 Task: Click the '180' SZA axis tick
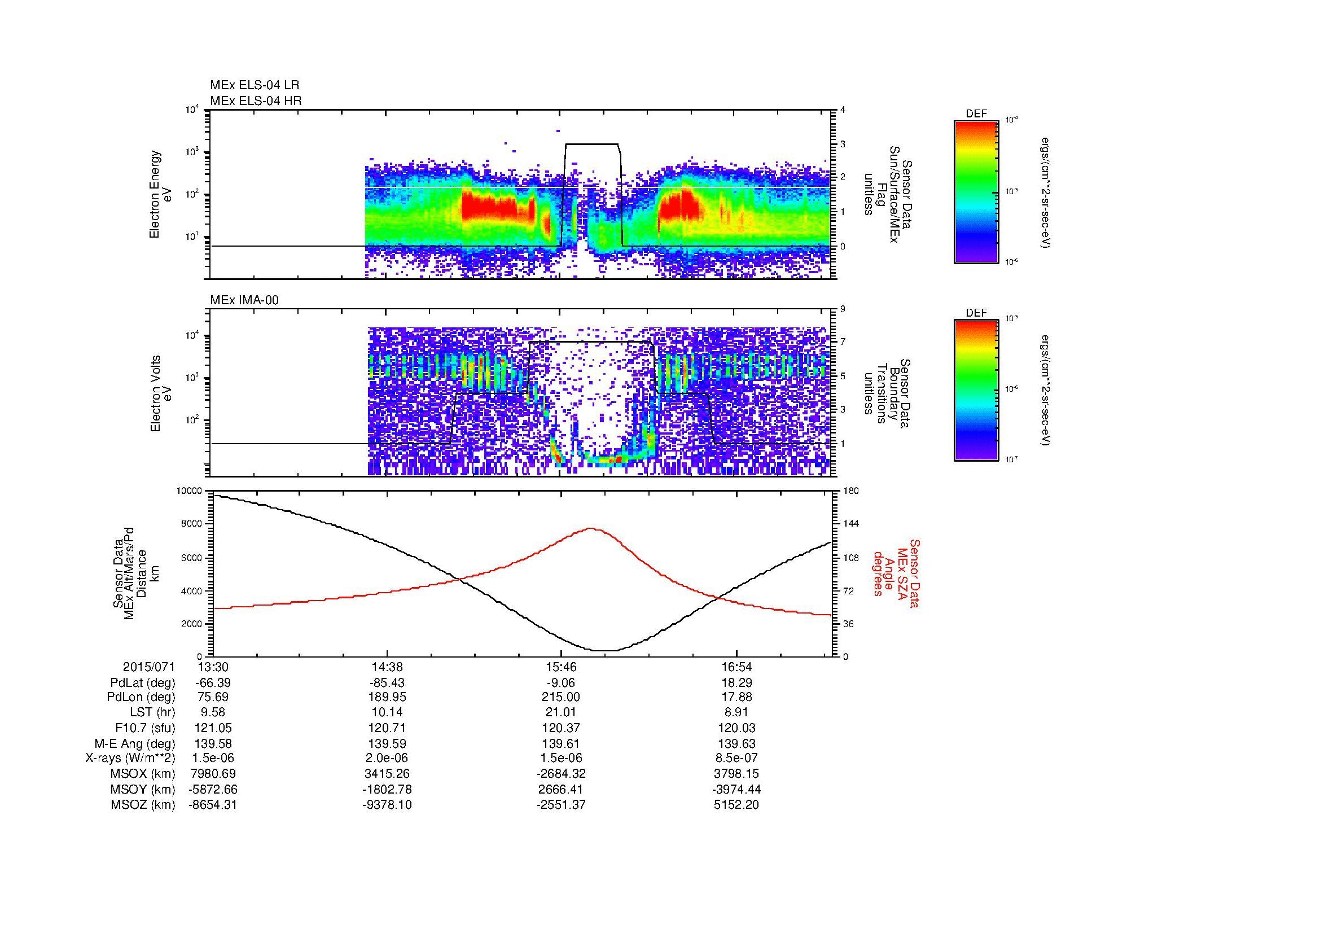tap(850, 491)
